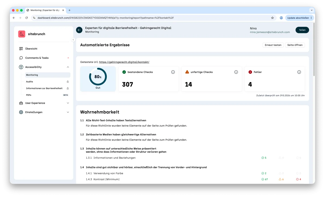Image resolution: width=325 pixels, height=197 pixels.
Task: Click the 80% score progress ring
Action: tap(98, 77)
